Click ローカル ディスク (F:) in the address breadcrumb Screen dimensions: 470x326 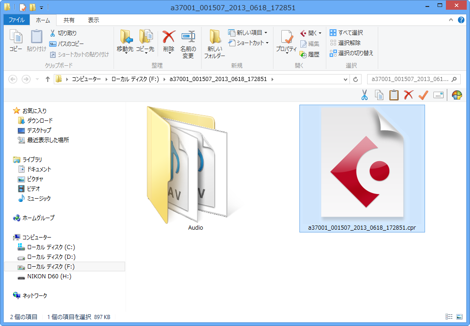click(x=135, y=79)
